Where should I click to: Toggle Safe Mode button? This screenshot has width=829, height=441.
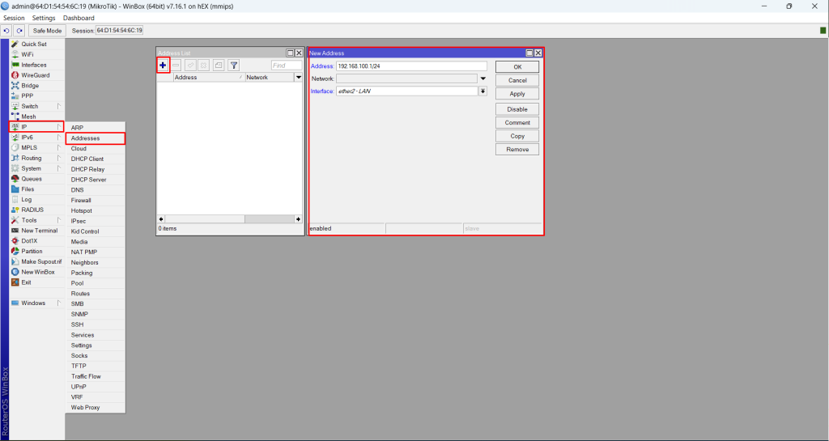pos(46,31)
